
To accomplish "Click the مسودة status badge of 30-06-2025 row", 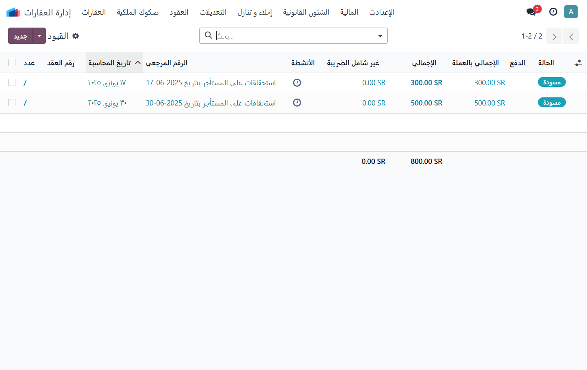I will 552,103.
